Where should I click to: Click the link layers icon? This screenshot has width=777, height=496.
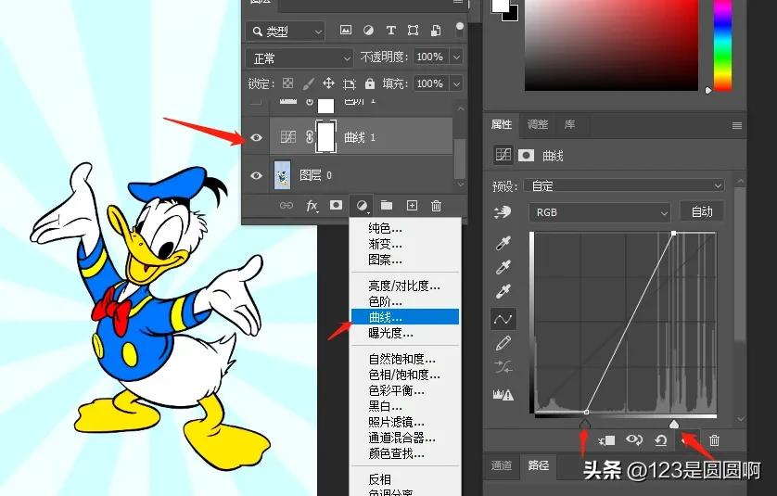287,205
